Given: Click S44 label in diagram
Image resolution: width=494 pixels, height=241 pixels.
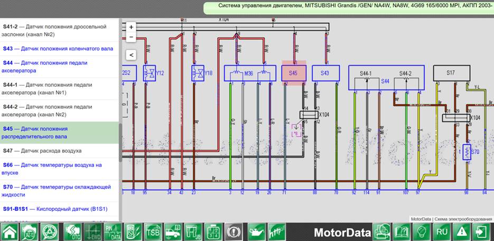Looking at the screenshot, I should 385,81.
